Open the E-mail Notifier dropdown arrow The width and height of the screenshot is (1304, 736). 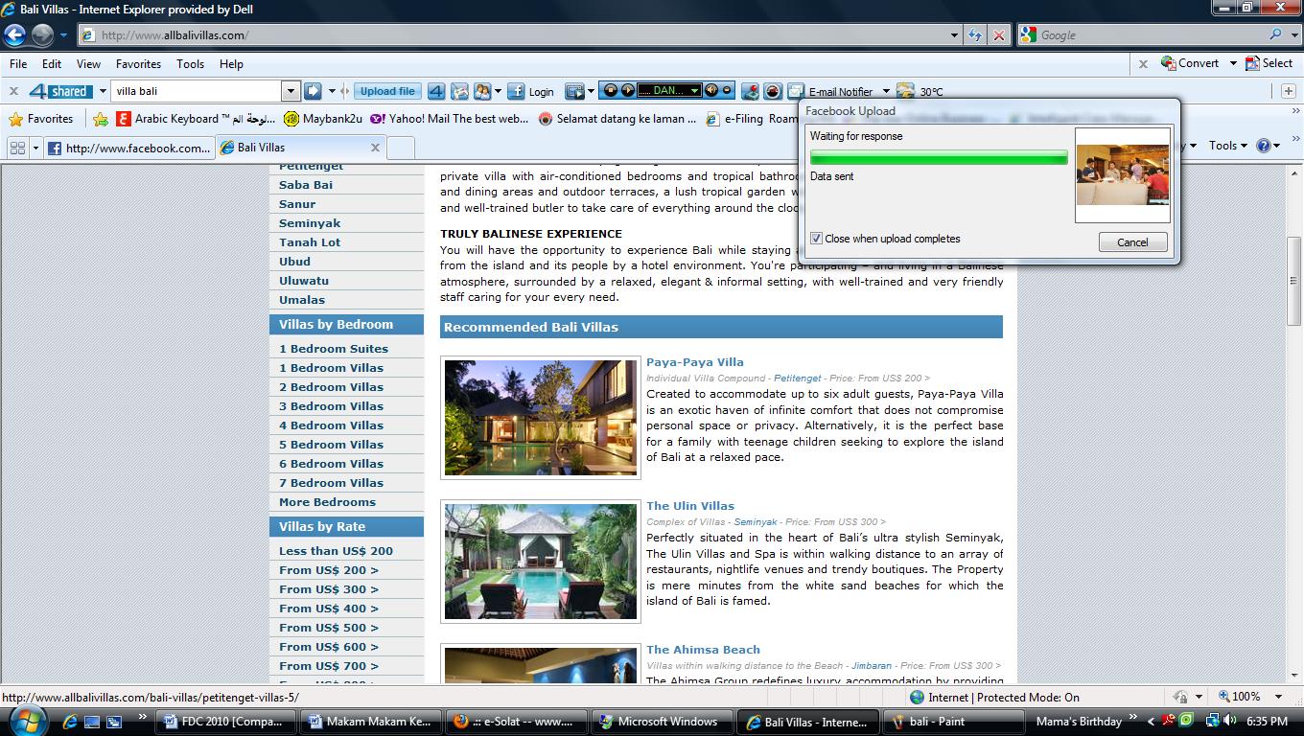[886, 91]
